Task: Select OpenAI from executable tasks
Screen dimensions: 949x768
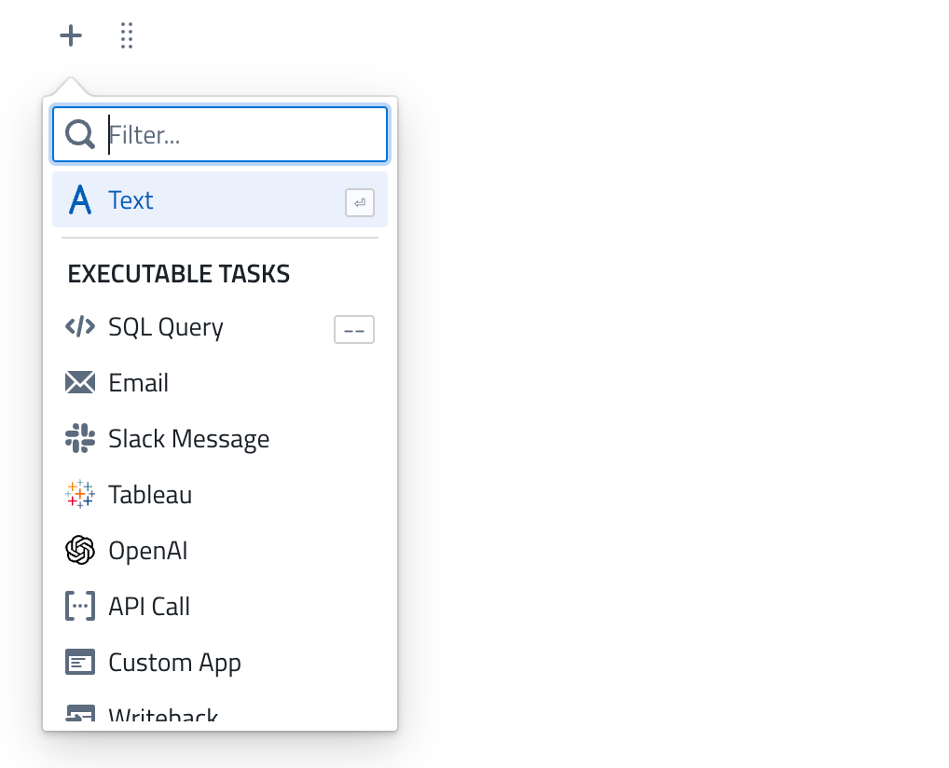Action: point(148,551)
